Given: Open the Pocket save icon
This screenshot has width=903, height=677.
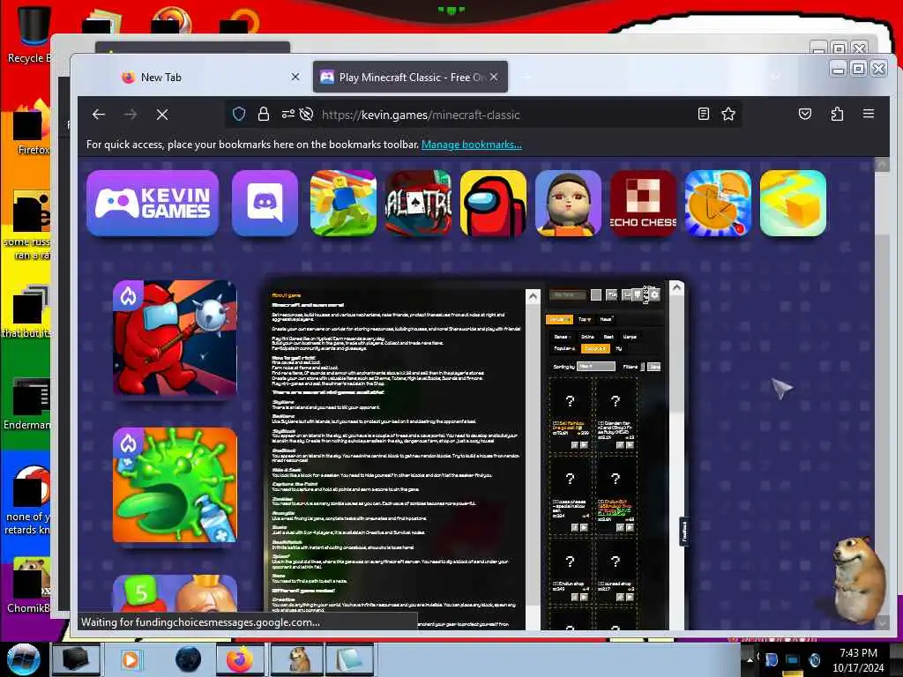Looking at the screenshot, I should (804, 114).
